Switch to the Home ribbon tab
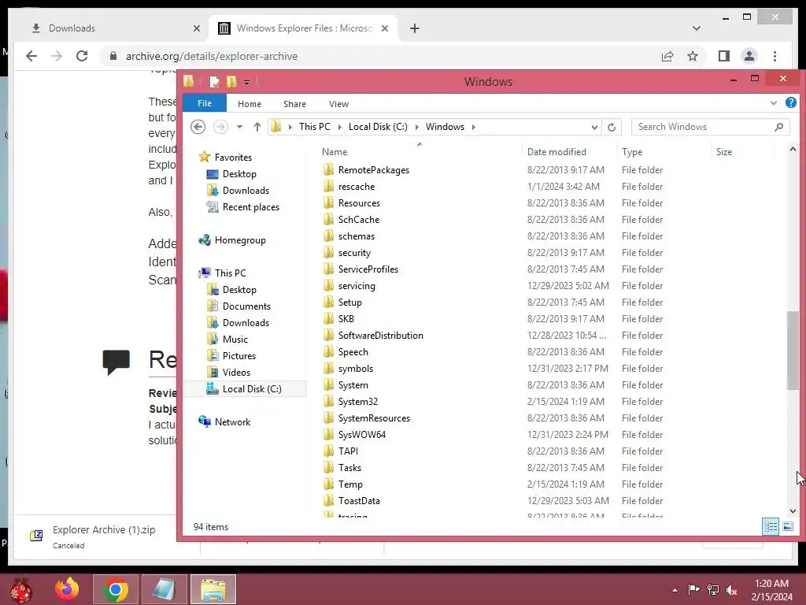This screenshot has height=605, width=806. point(250,104)
